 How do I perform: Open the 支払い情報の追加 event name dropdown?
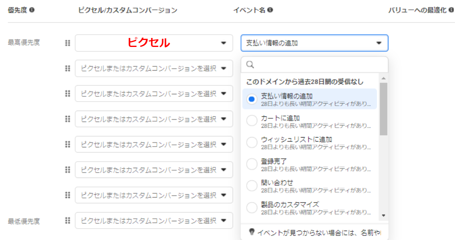(314, 43)
